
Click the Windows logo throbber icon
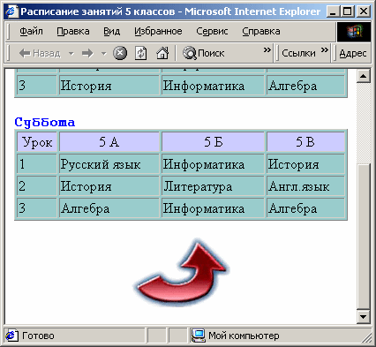pos(354,31)
